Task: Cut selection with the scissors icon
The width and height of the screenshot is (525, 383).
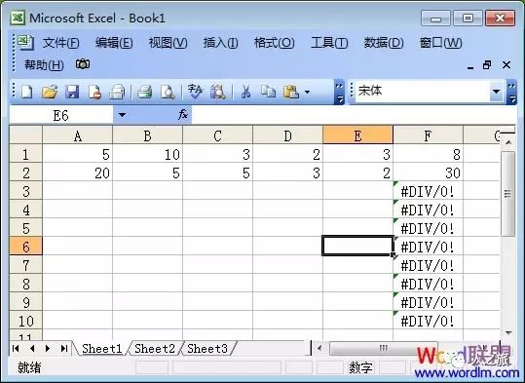Action: (x=246, y=92)
